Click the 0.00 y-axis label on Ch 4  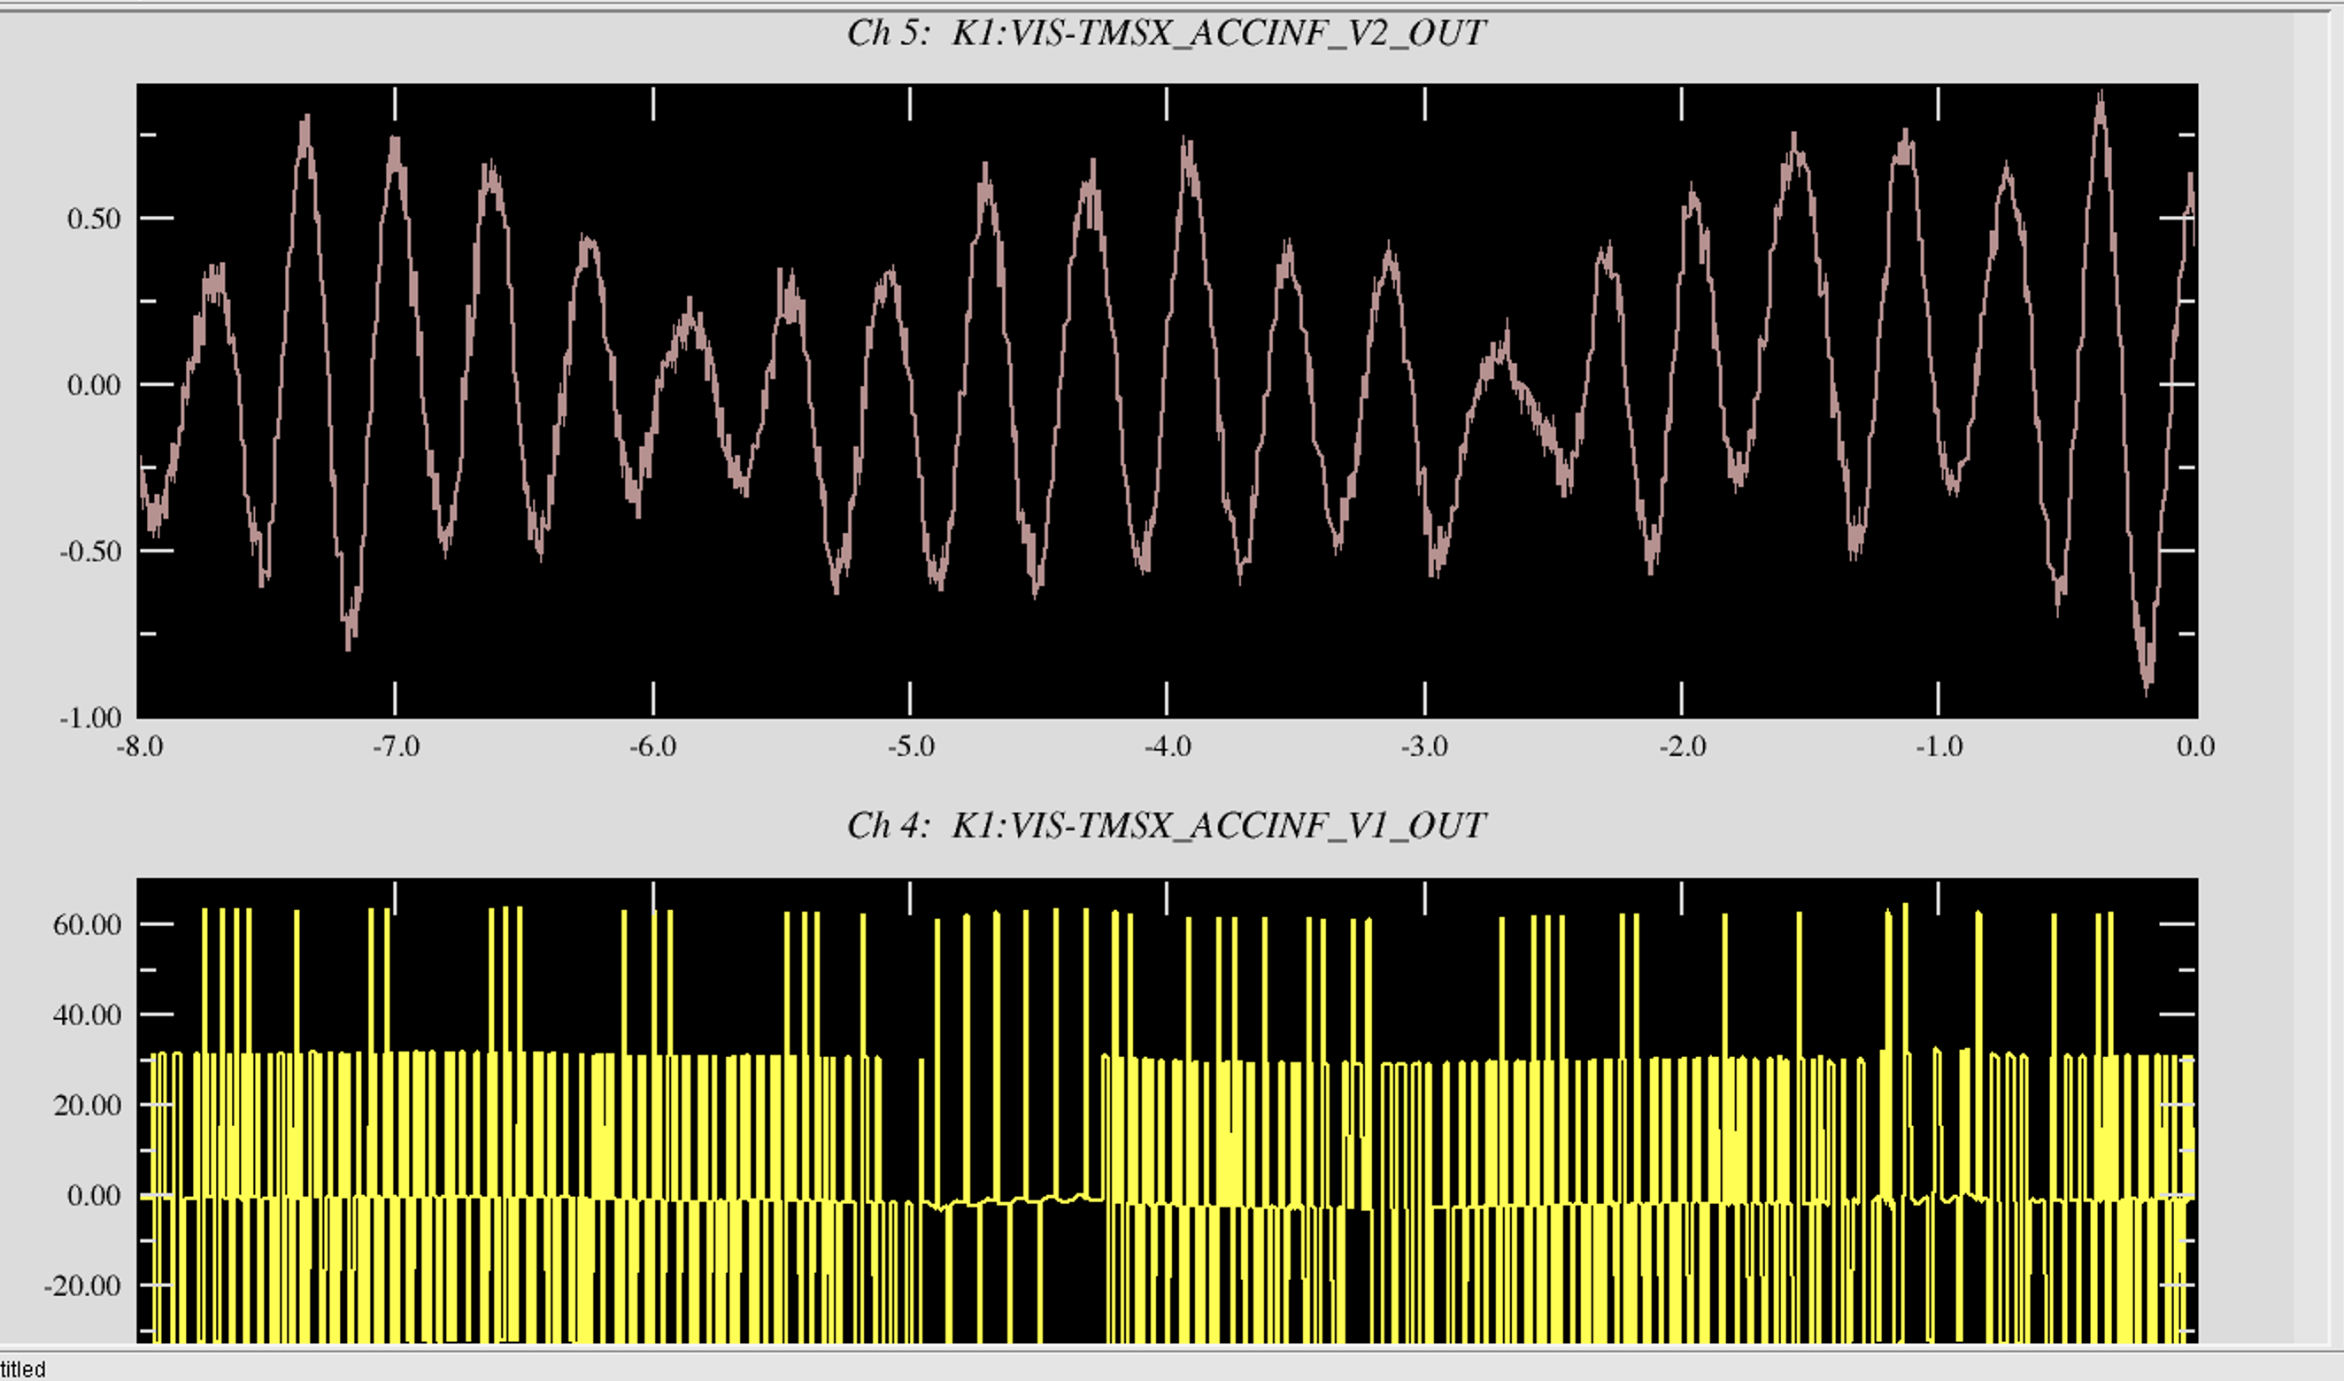click(94, 1196)
